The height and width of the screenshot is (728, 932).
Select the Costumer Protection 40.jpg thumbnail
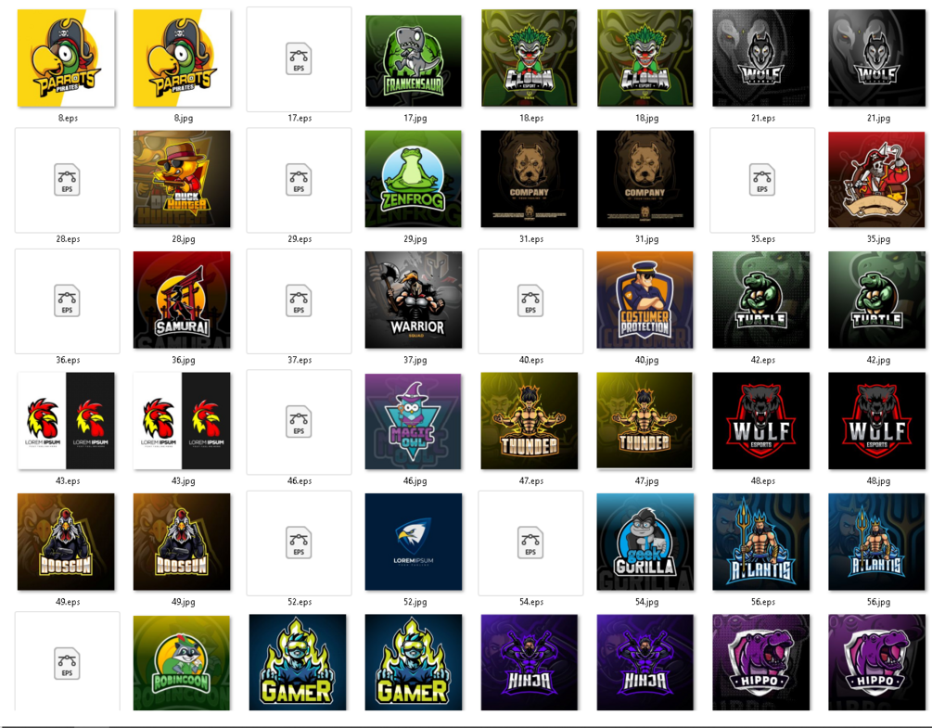click(x=645, y=300)
